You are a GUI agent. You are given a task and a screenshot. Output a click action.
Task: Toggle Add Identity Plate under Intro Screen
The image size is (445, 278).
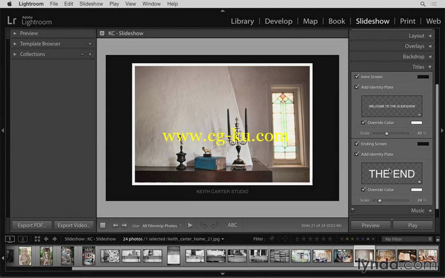tap(357, 87)
